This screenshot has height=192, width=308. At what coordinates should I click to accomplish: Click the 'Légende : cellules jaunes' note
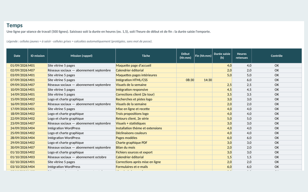79,41
